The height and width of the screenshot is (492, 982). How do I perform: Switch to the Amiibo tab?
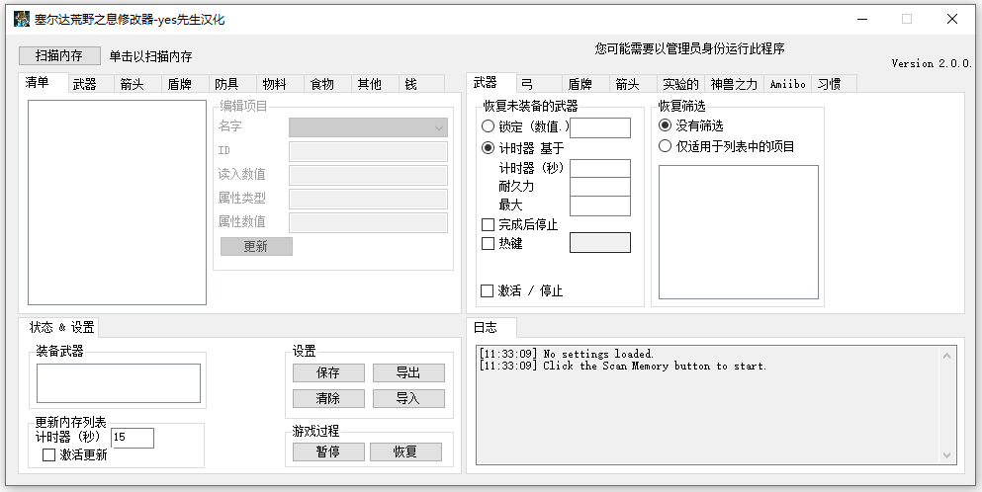click(x=788, y=84)
